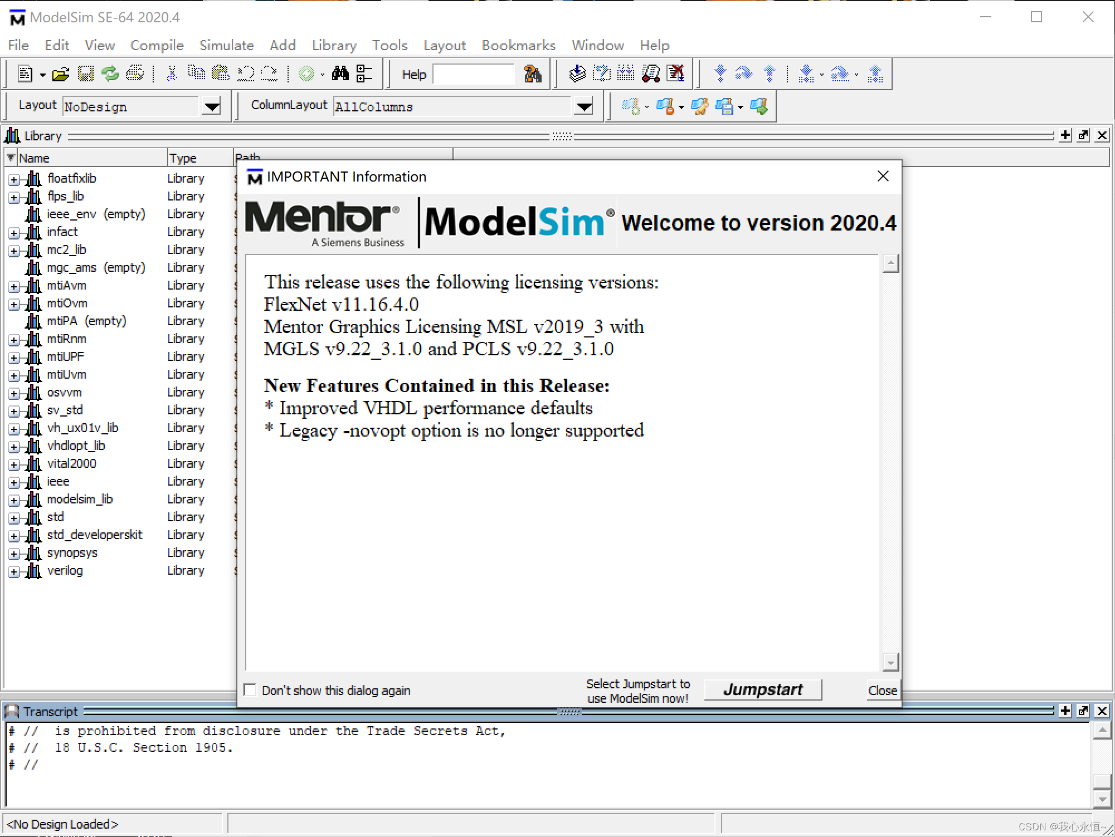Select the Layout dropdown NoDesign
Image resolution: width=1115 pixels, height=837 pixels.
pos(137,106)
